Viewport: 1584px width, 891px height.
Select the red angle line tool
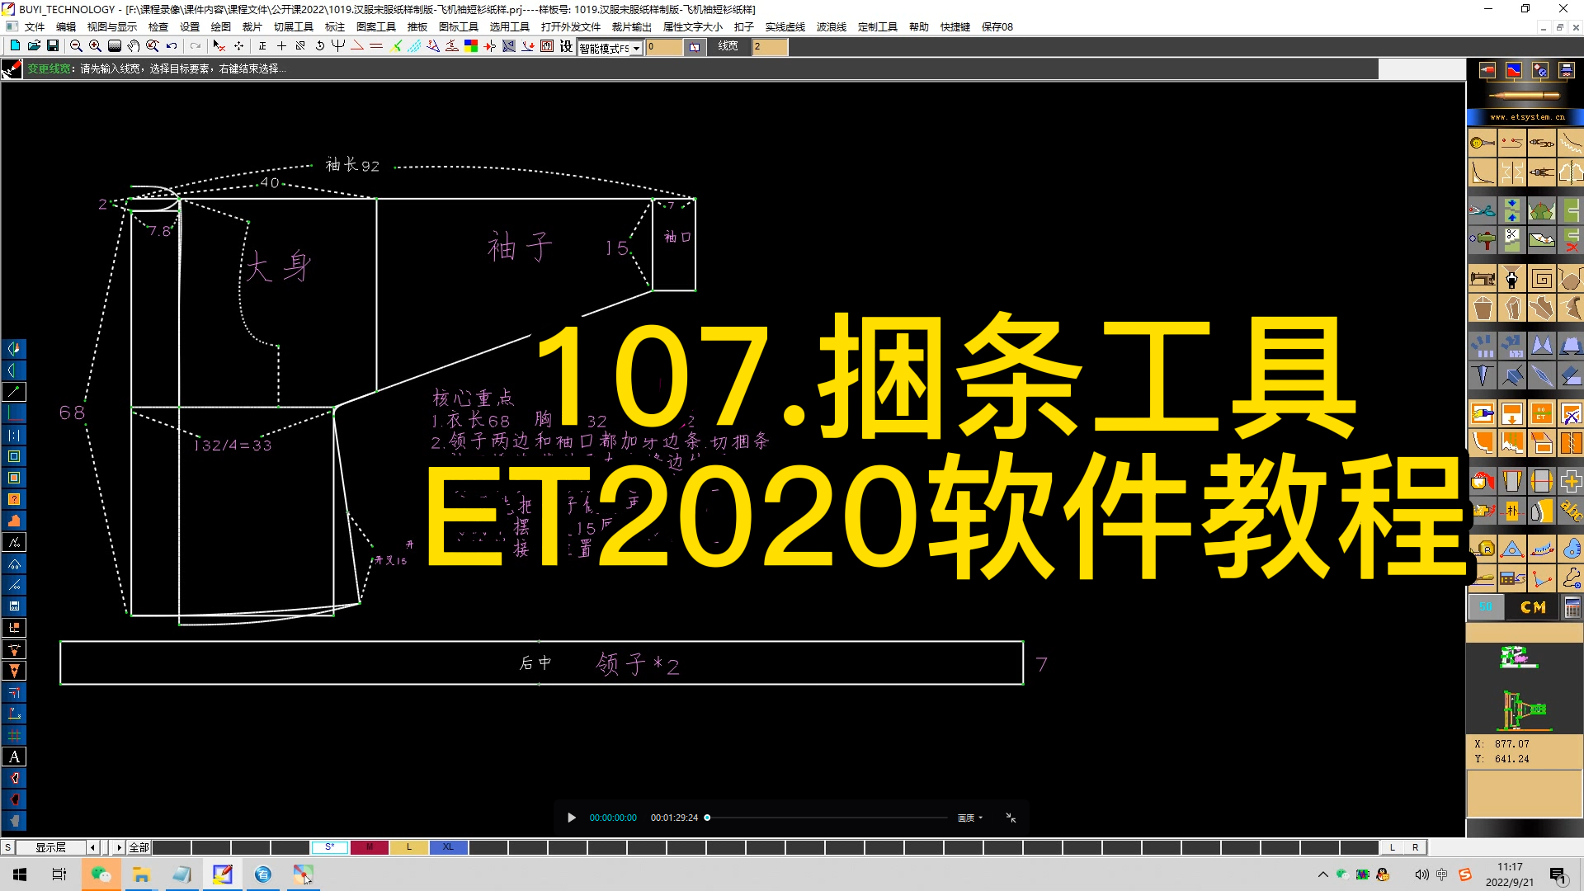coord(357,46)
